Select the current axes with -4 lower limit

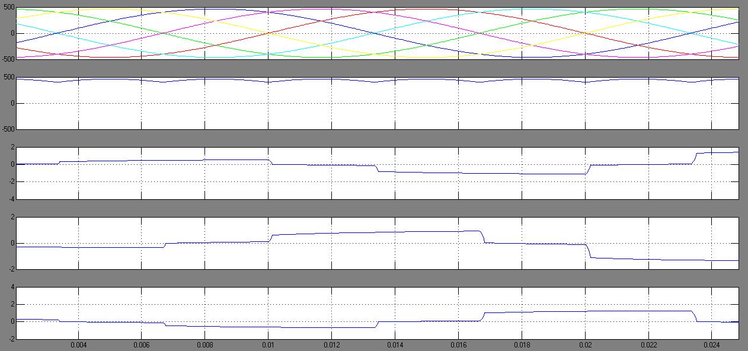(x=377, y=173)
